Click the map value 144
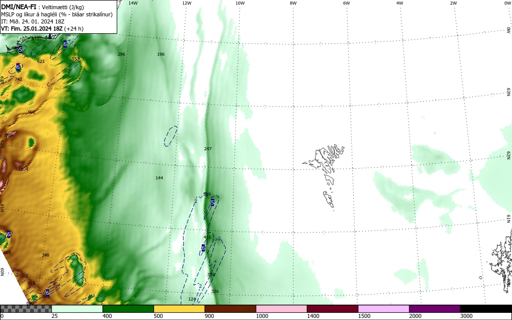This screenshot has height=320, width=512. (x=159, y=178)
